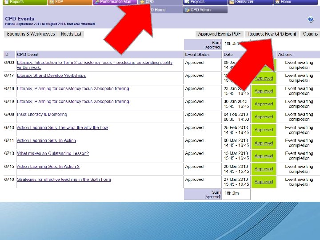Open the Needs List button

tap(71, 34)
